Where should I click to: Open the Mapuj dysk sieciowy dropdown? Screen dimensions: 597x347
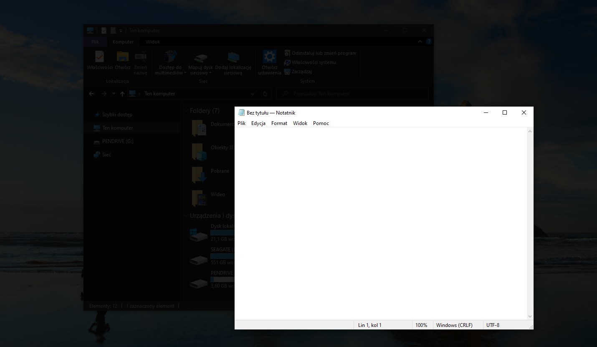point(200,63)
